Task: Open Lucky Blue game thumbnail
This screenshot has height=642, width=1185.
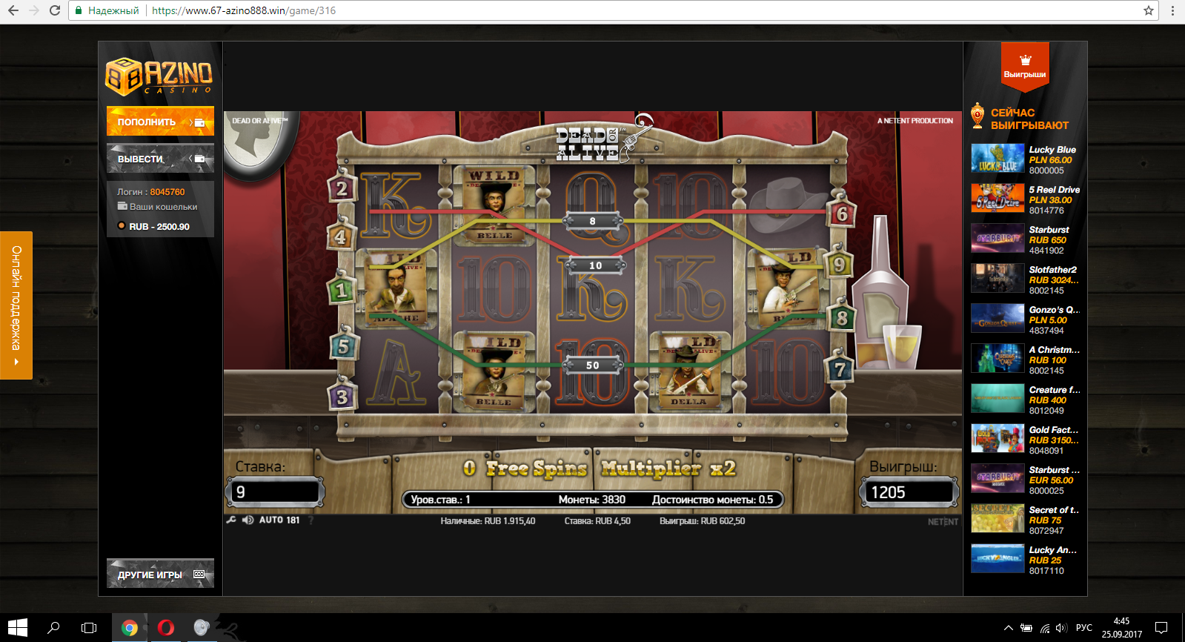Action: (998, 159)
